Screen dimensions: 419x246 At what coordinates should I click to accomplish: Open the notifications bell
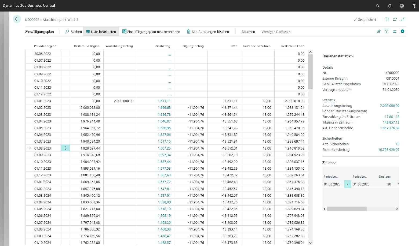pyautogui.click(x=390, y=6)
